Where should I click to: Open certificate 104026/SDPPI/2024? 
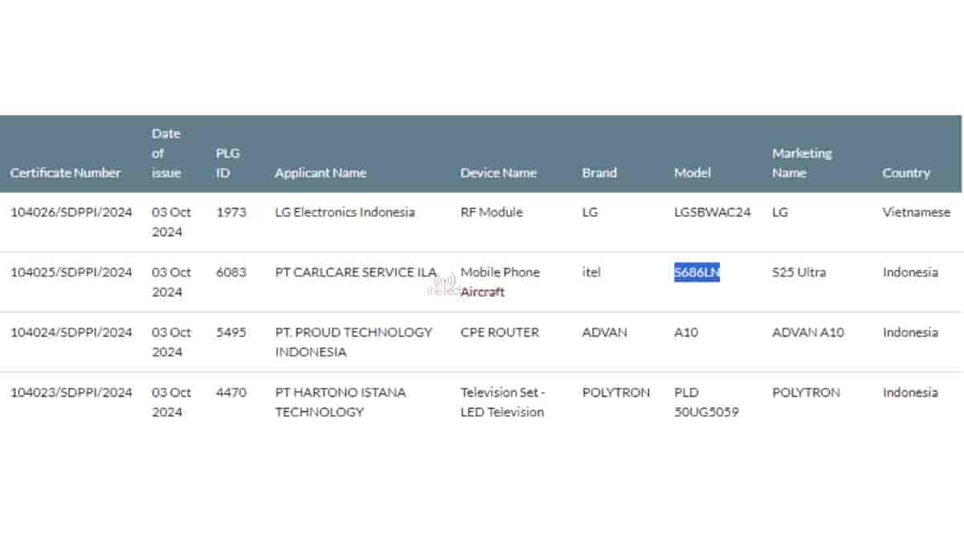[71, 213]
